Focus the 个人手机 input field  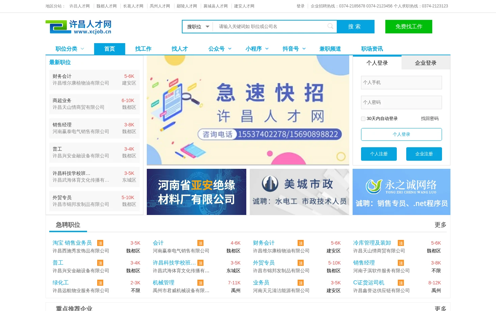pyautogui.click(x=402, y=83)
